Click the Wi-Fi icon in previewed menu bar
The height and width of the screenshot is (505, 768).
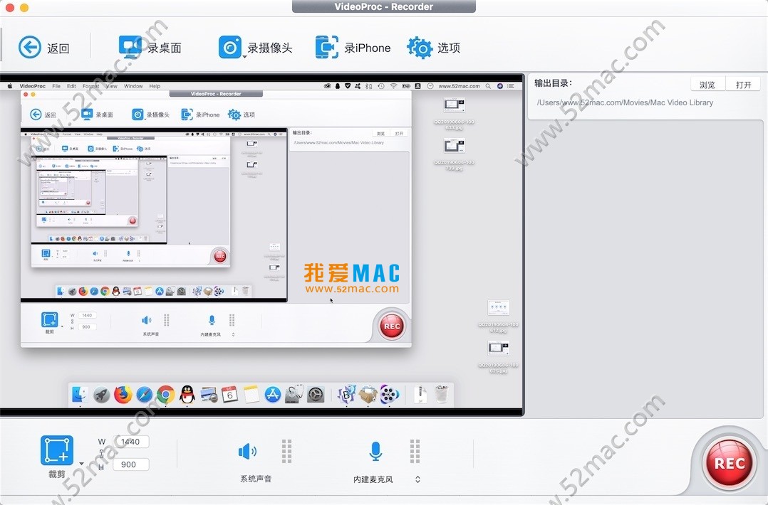click(393, 86)
